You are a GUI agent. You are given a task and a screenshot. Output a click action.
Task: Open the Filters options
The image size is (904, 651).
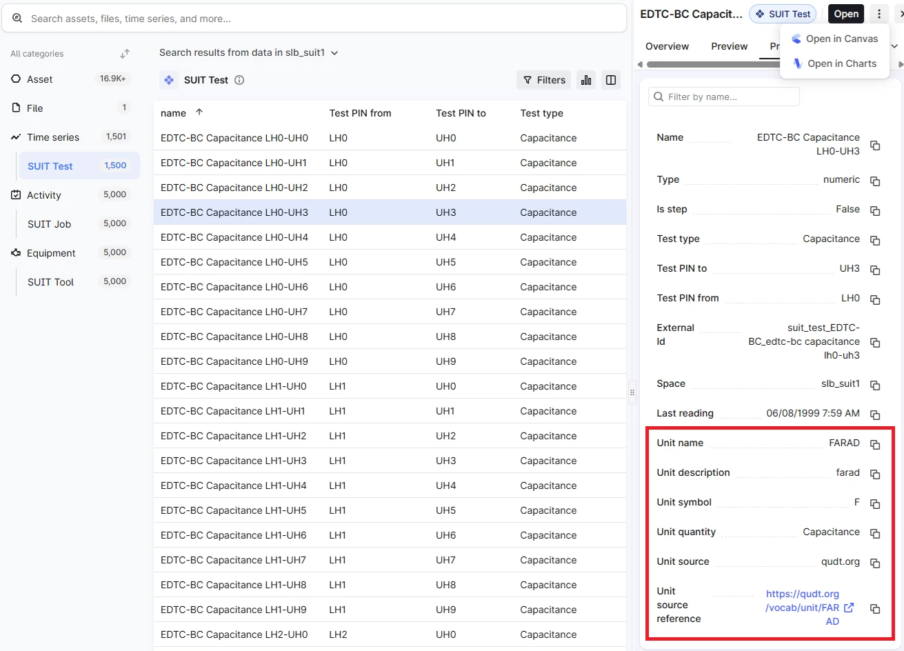tap(543, 80)
